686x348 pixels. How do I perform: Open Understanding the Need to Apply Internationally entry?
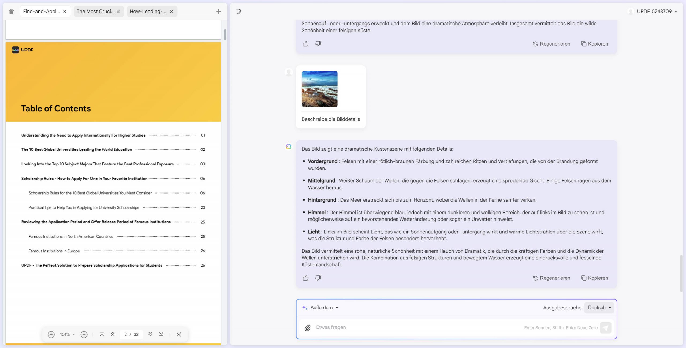click(x=113, y=135)
